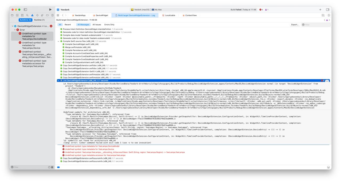The width and height of the screenshot is (341, 182).
Task: Select the All log filter
Action: [x=60, y=25]
